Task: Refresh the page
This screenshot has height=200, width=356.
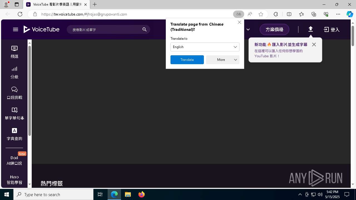Action: click(20, 14)
